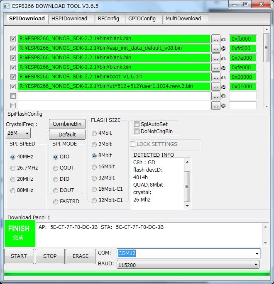Uncheck esp_init_data_default_v08.bin checkbox
Image resolution: width=274 pixels, height=284 pixels.
[x=13, y=49]
